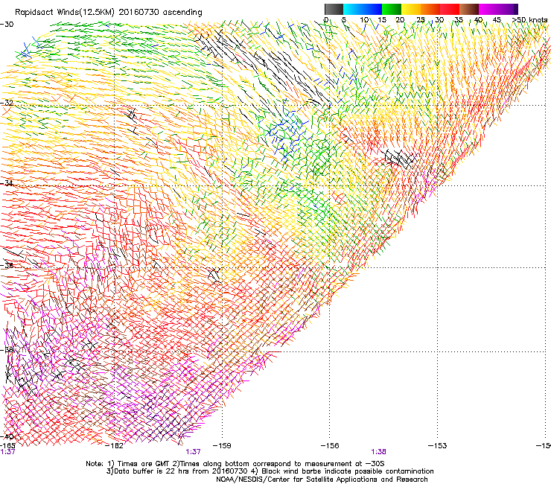Screen dimensions: 551x484
Task: Click the "Rapidsact Winds(12.5KM) 20160730 ascending" title
Action: [109, 13]
